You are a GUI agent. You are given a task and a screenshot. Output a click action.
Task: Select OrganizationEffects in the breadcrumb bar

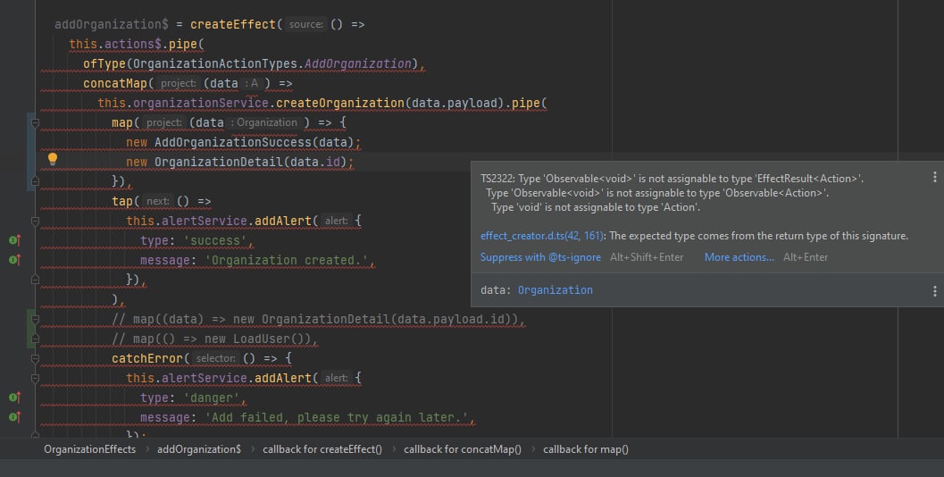89,449
